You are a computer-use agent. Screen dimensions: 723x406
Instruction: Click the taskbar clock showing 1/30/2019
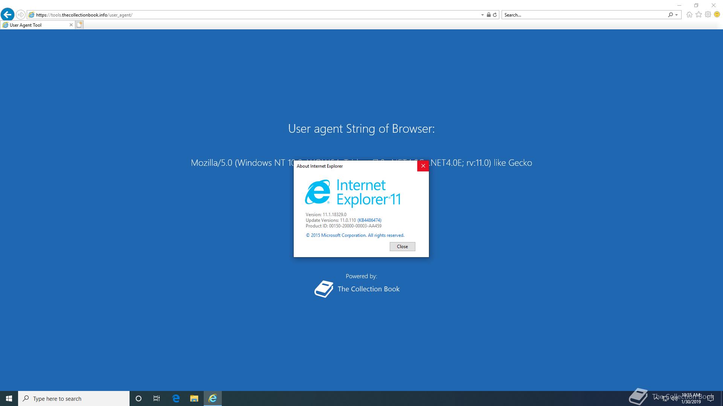tap(691, 398)
